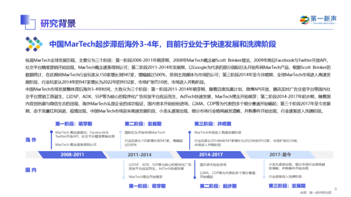Click the 2017-至今 timeline segment
The width and height of the screenshot is (351, 197).
tap(280, 154)
